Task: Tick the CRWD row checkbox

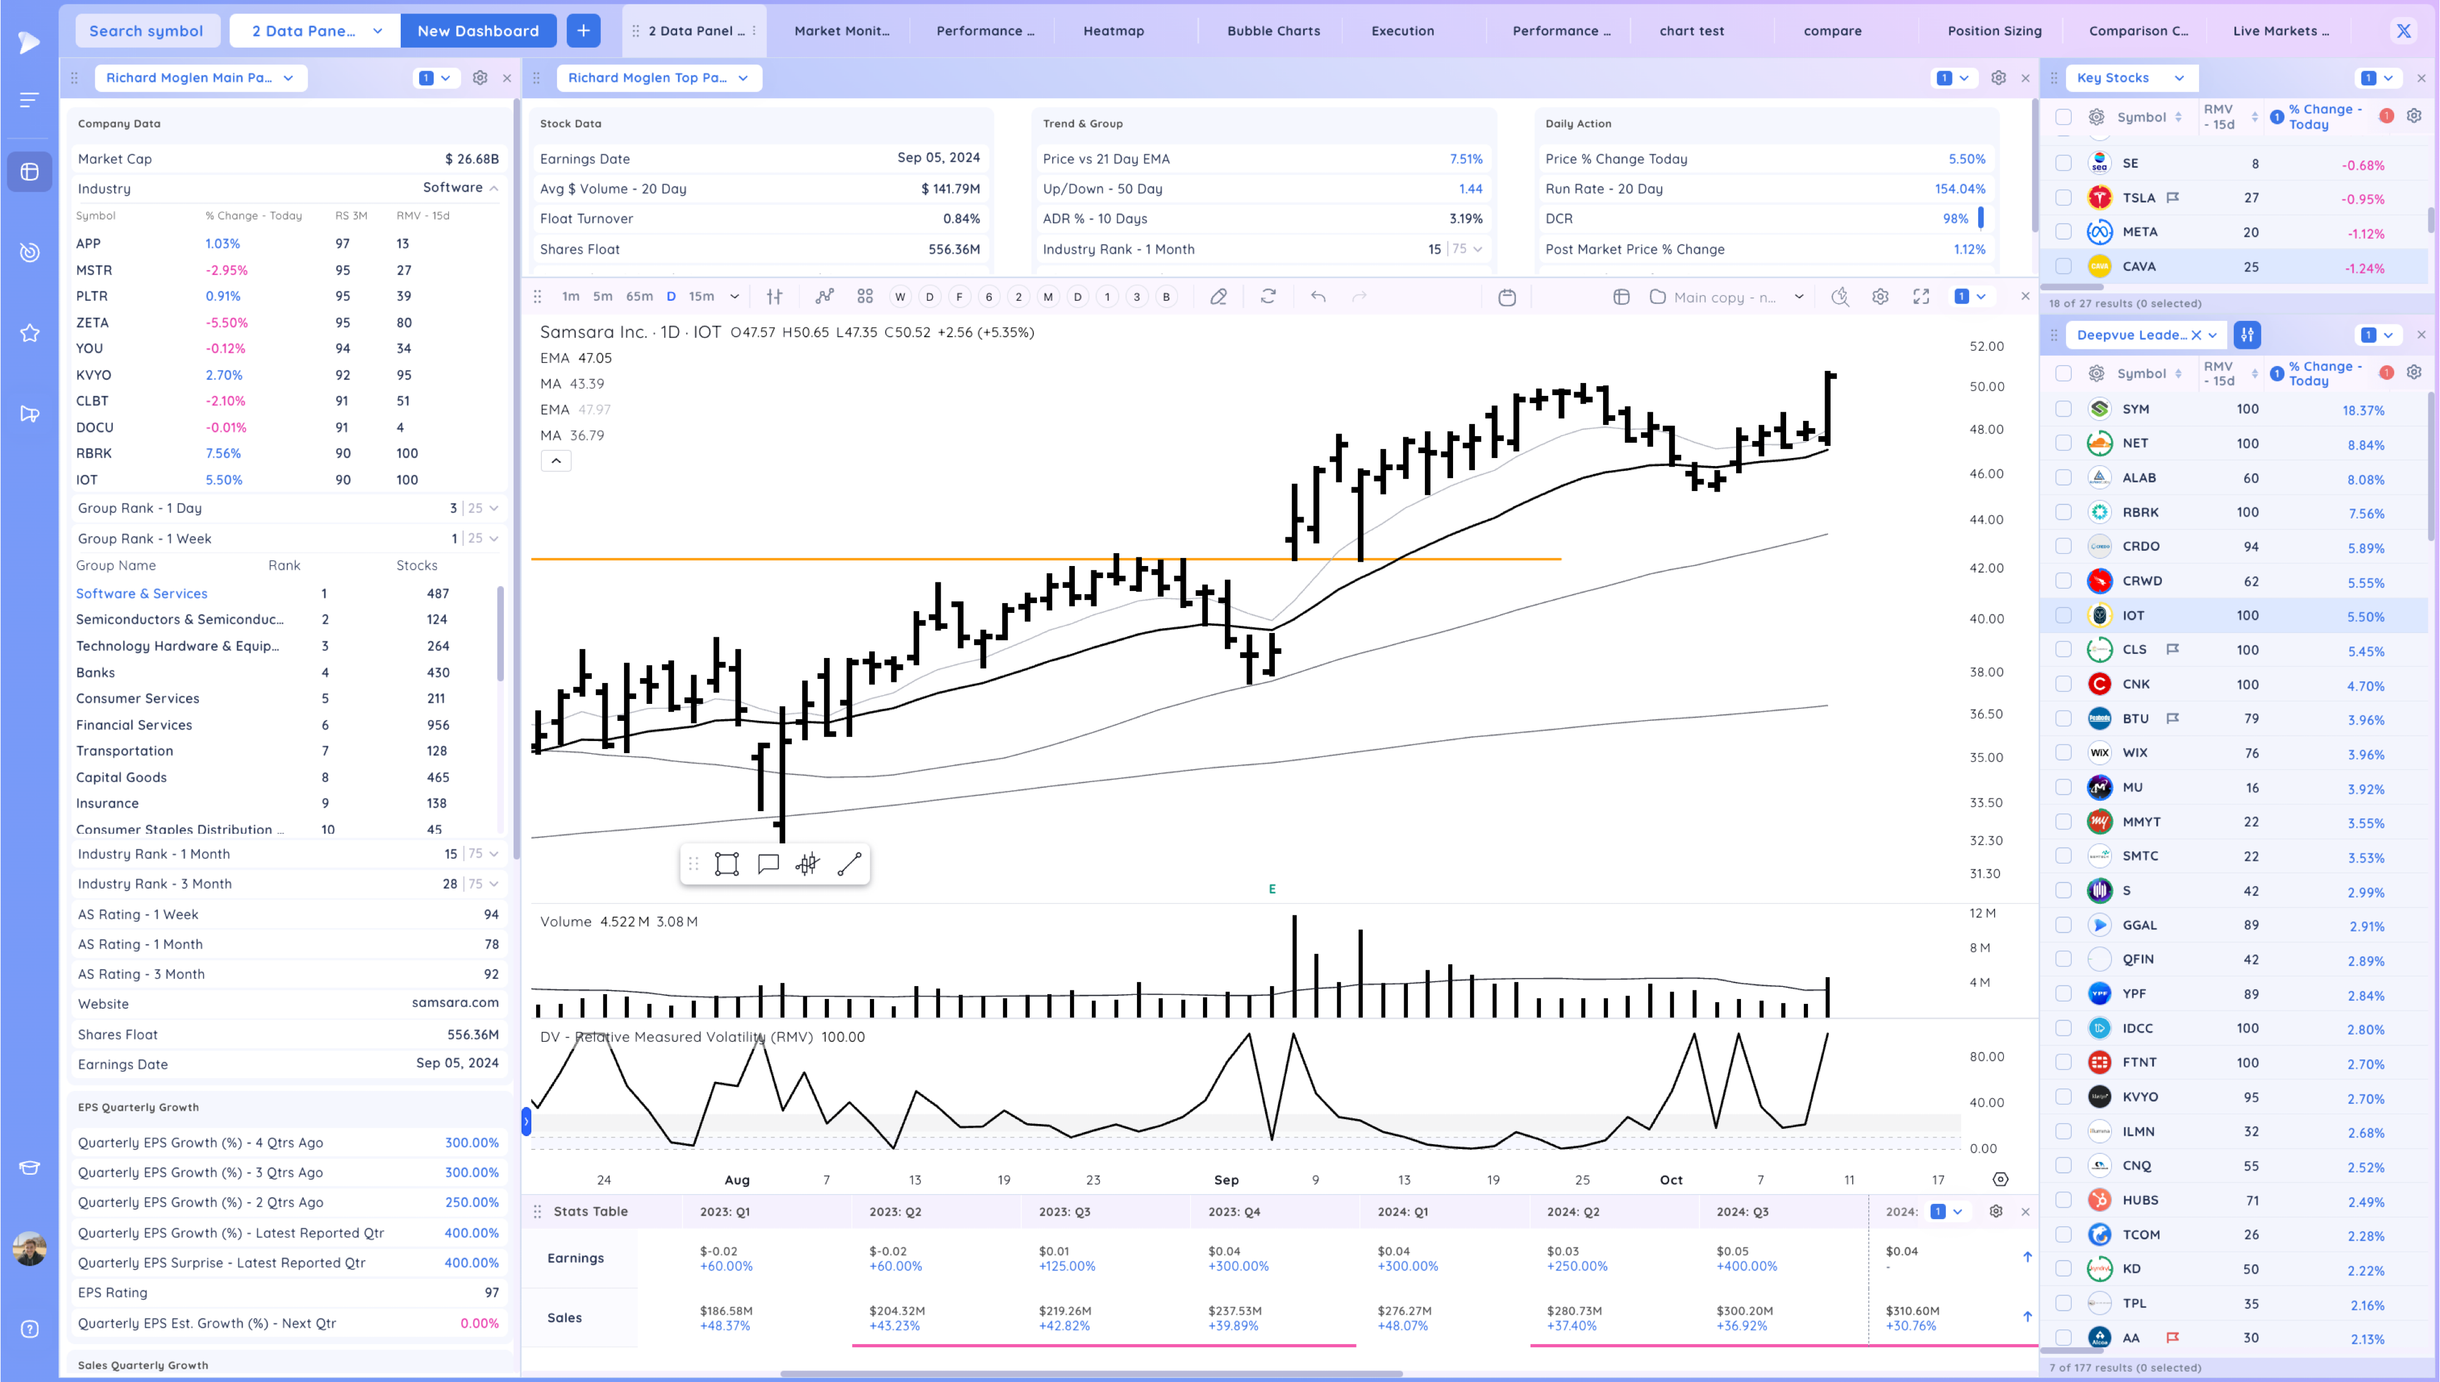Action: coord(2063,581)
